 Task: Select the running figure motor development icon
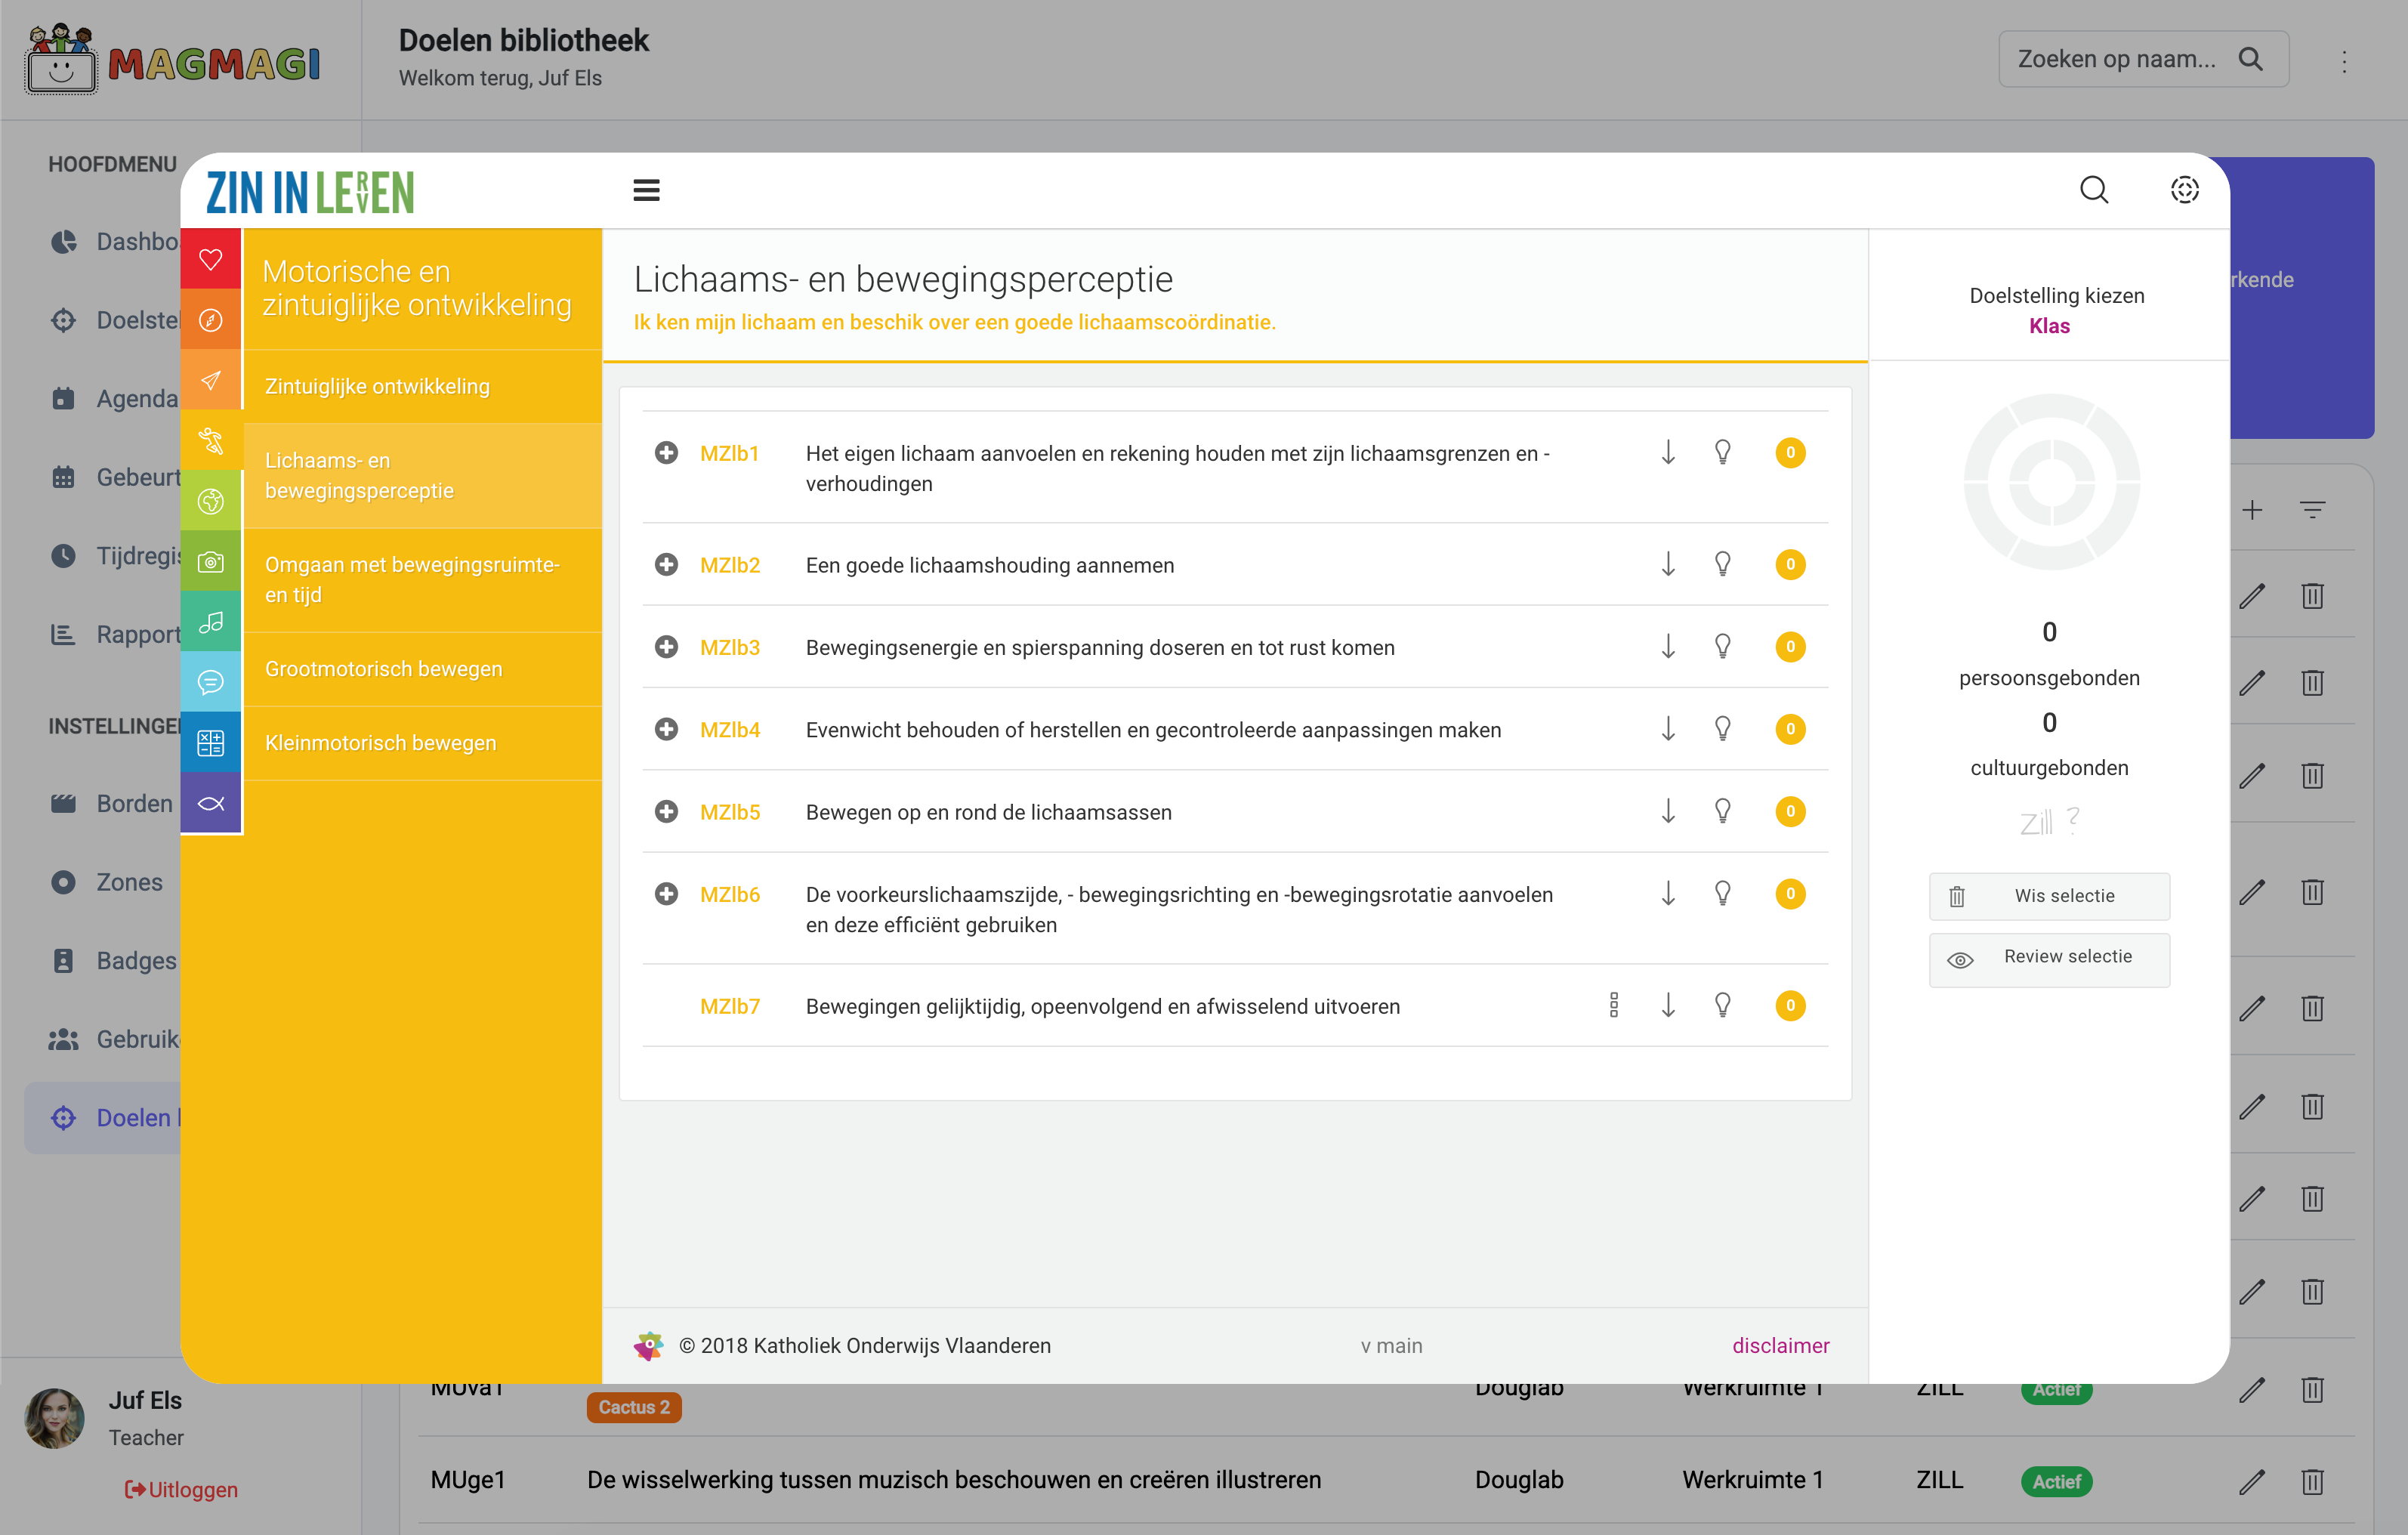point(210,440)
